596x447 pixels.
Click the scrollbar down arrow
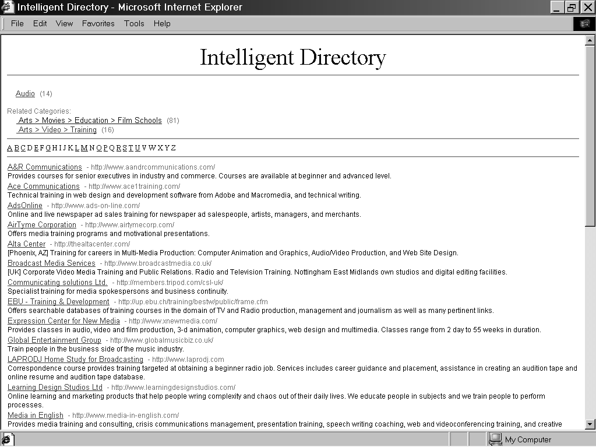(x=590, y=424)
